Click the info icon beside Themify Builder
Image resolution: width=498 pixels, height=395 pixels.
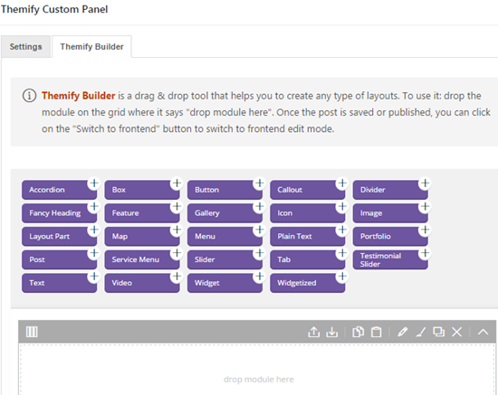(x=29, y=96)
